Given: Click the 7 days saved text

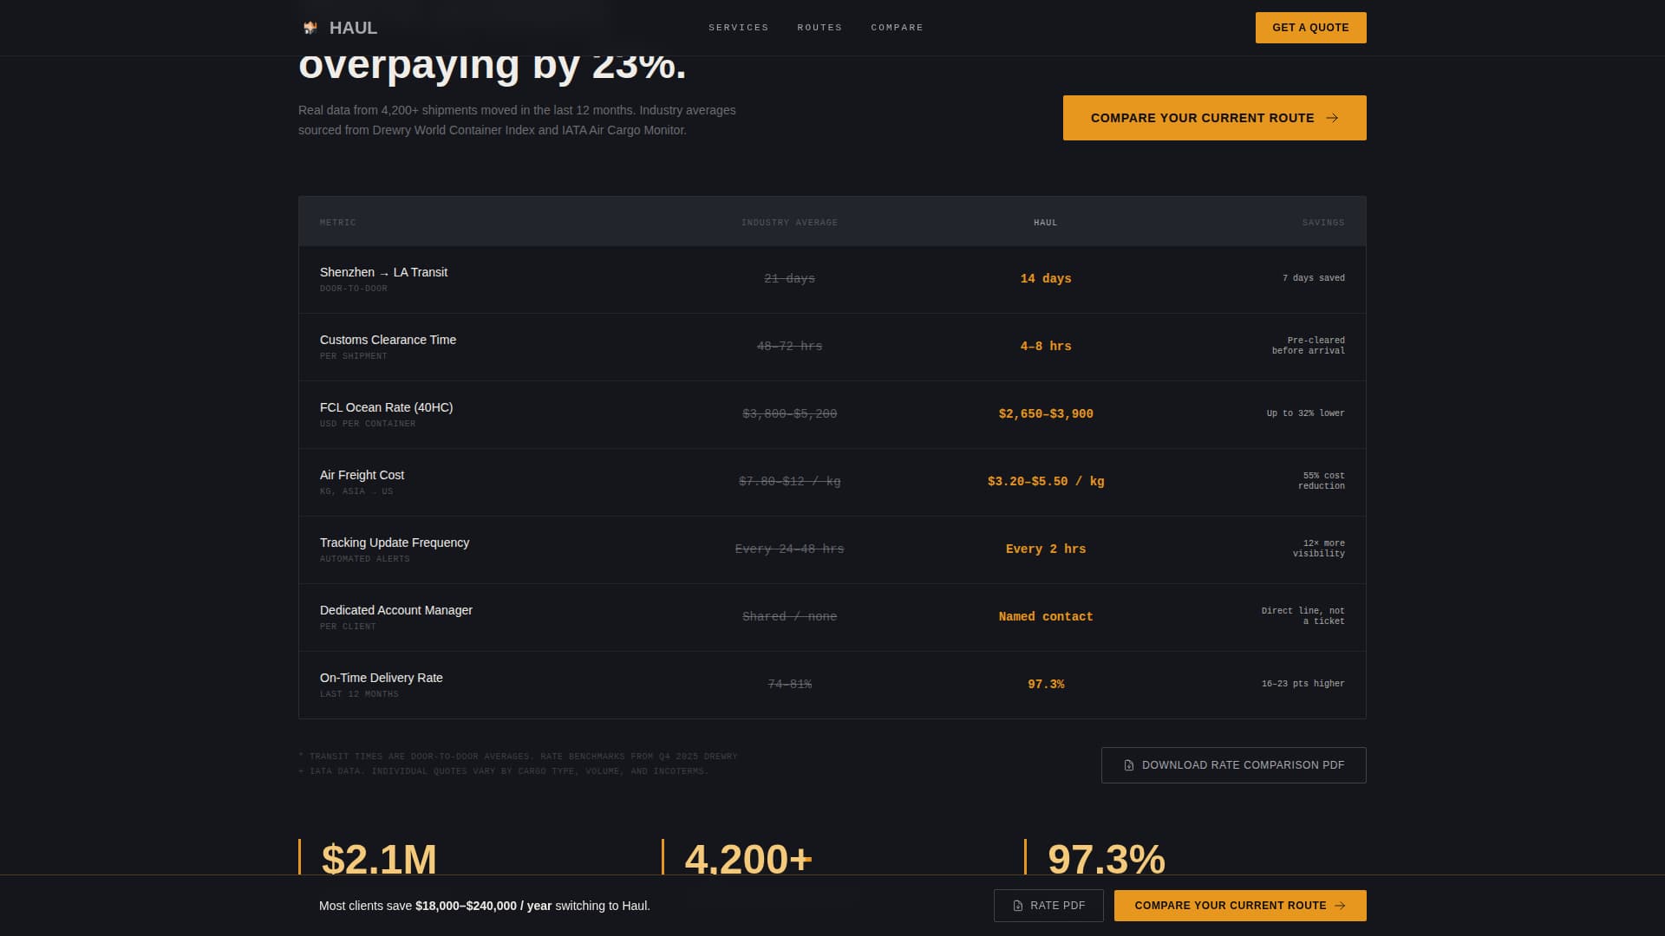Looking at the screenshot, I should click(1313, 278).
